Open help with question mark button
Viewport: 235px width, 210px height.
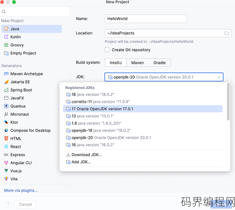[x=8, y=204]
